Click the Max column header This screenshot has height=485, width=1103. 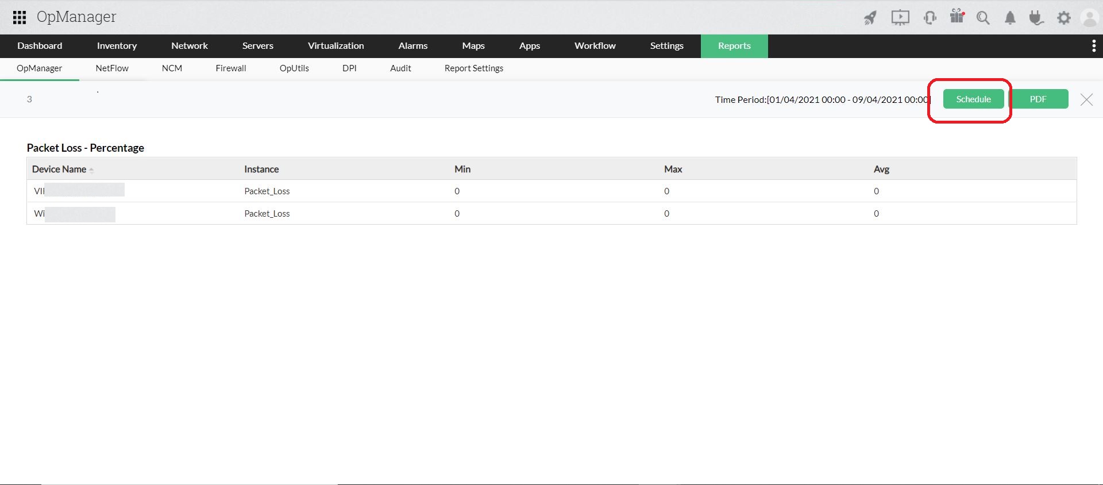tap(673, 170)
